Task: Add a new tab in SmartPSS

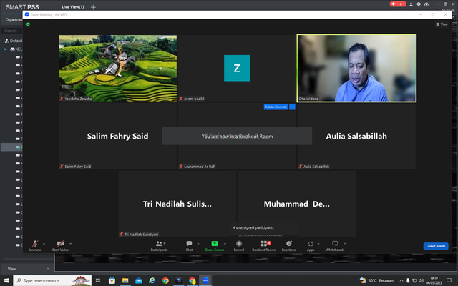Action: pos(93,7)
